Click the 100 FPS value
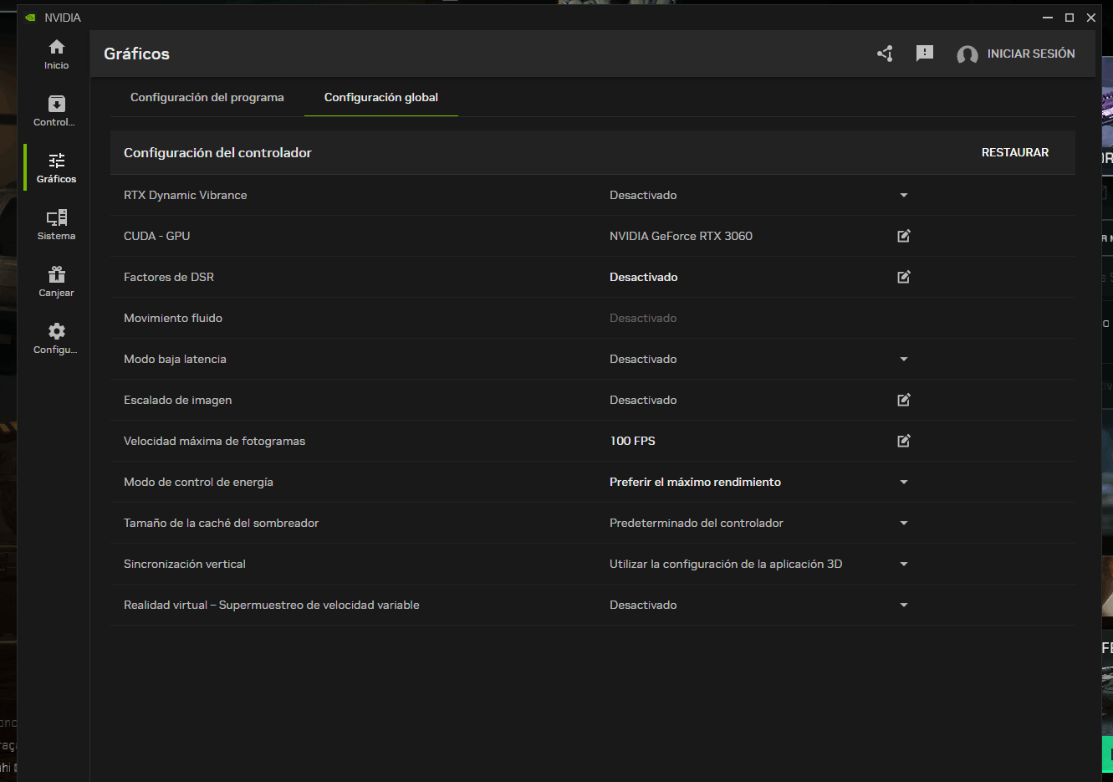This screenshot has height=782, width=1113. pos(633,441)
